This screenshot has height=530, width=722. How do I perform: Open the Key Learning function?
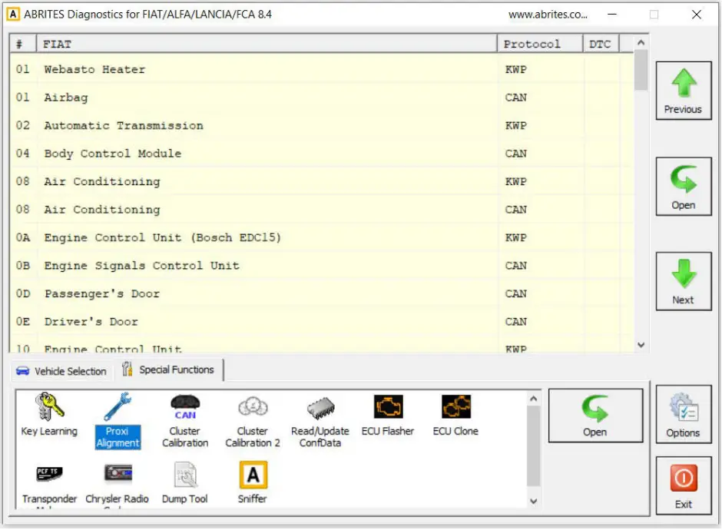[x=49, y=414]
